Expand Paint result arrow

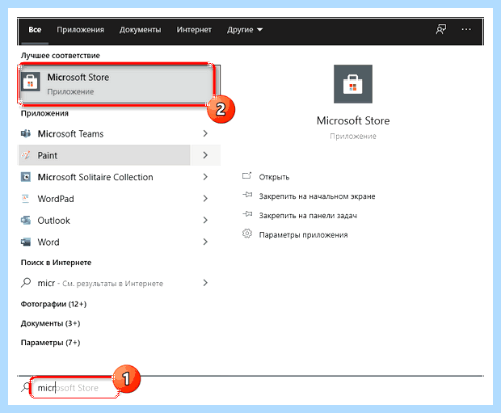tap(205, 155)
